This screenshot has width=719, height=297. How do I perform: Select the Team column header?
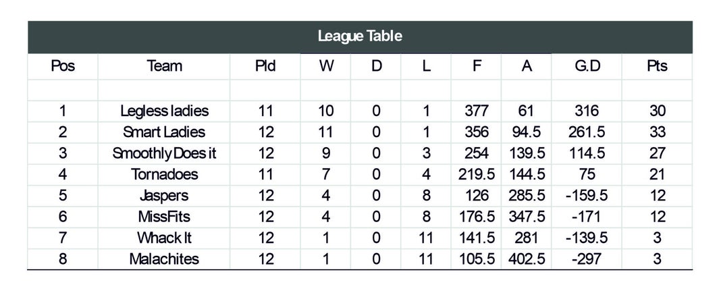tap(164, 66)
